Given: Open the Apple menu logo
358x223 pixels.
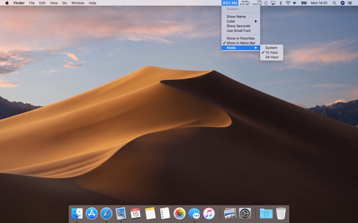Looking at the screenshot, I should (7, 3).
